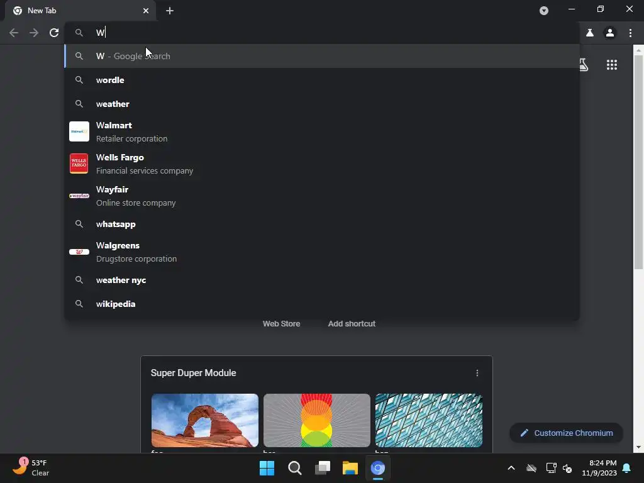Open taskbar Search
644x483 pixels.
294,468
